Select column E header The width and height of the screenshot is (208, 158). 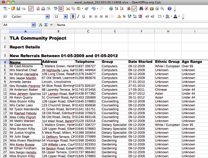pos(115,31)
